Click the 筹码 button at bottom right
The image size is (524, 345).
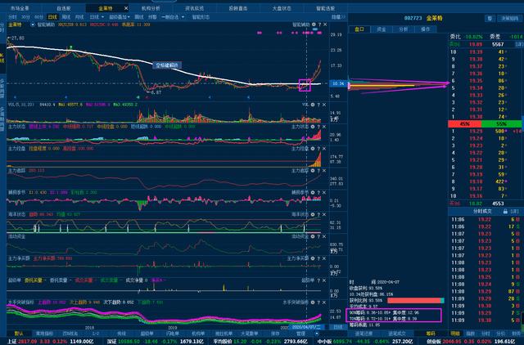click(431, 334)
